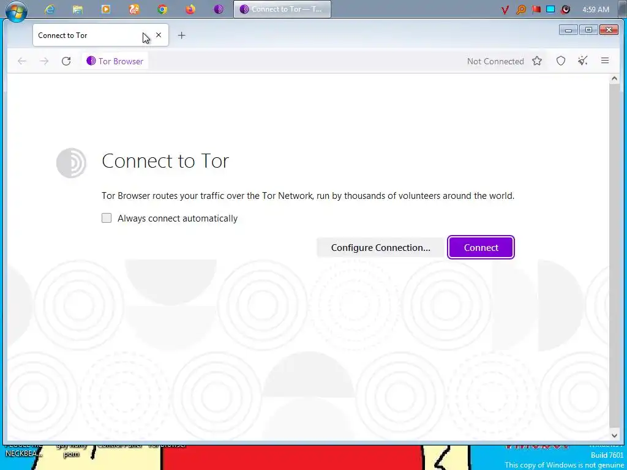Click the scrollbar up arrow
The height and width of the screenshot is (470, 627).
click(614, 79)
